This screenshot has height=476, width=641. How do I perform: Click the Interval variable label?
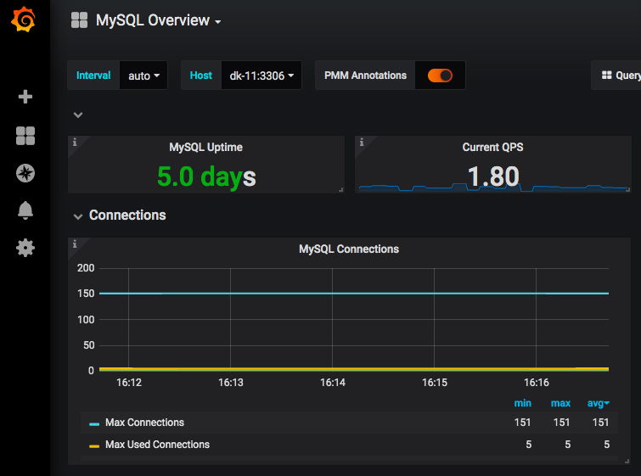[x=93, y=76]
